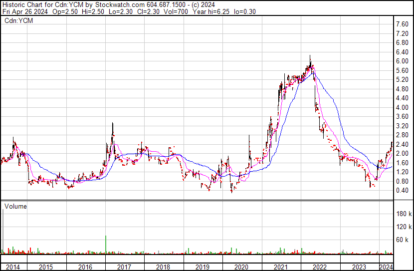Viewport: 414px width, 271px height.
Task: Click the Volume panel label
Action: 15,206
